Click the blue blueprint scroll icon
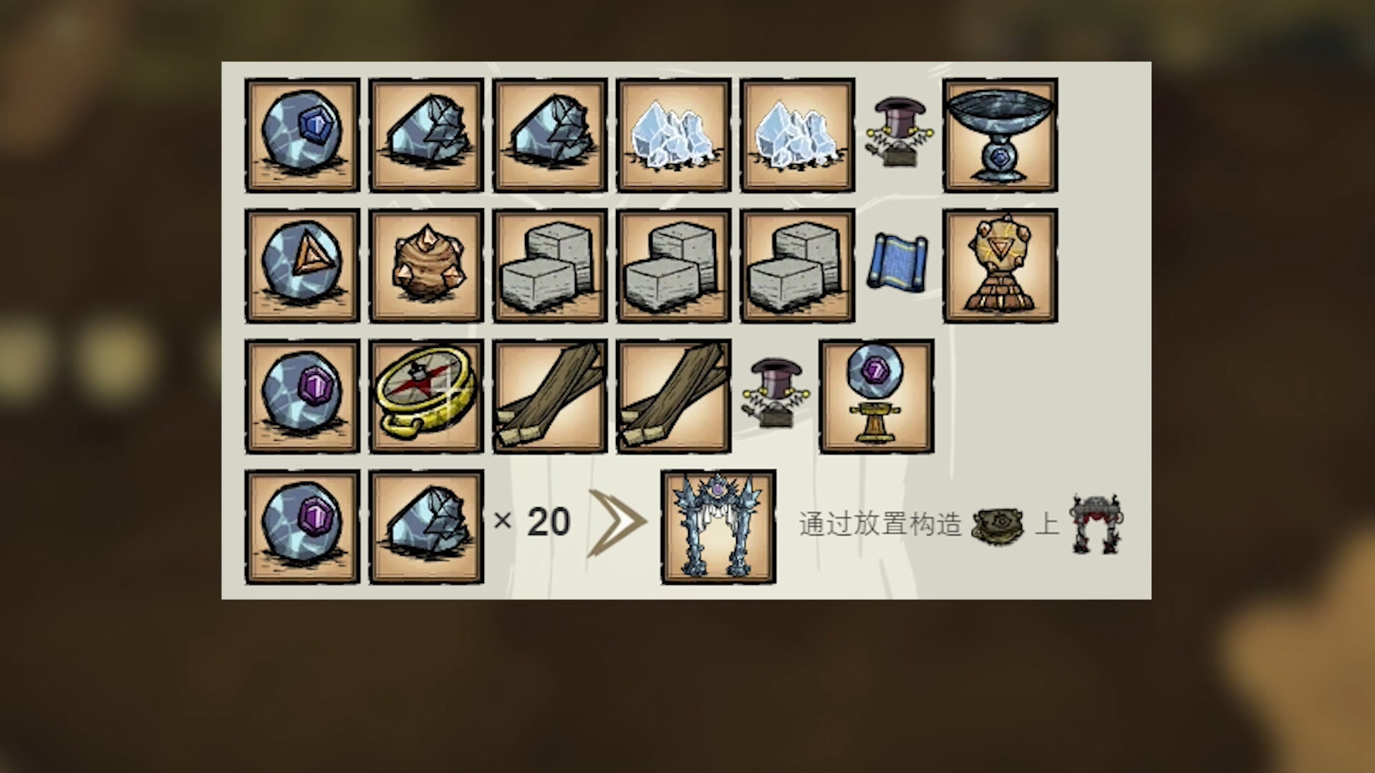1375x773 pixels. click(x=898, y=263)
